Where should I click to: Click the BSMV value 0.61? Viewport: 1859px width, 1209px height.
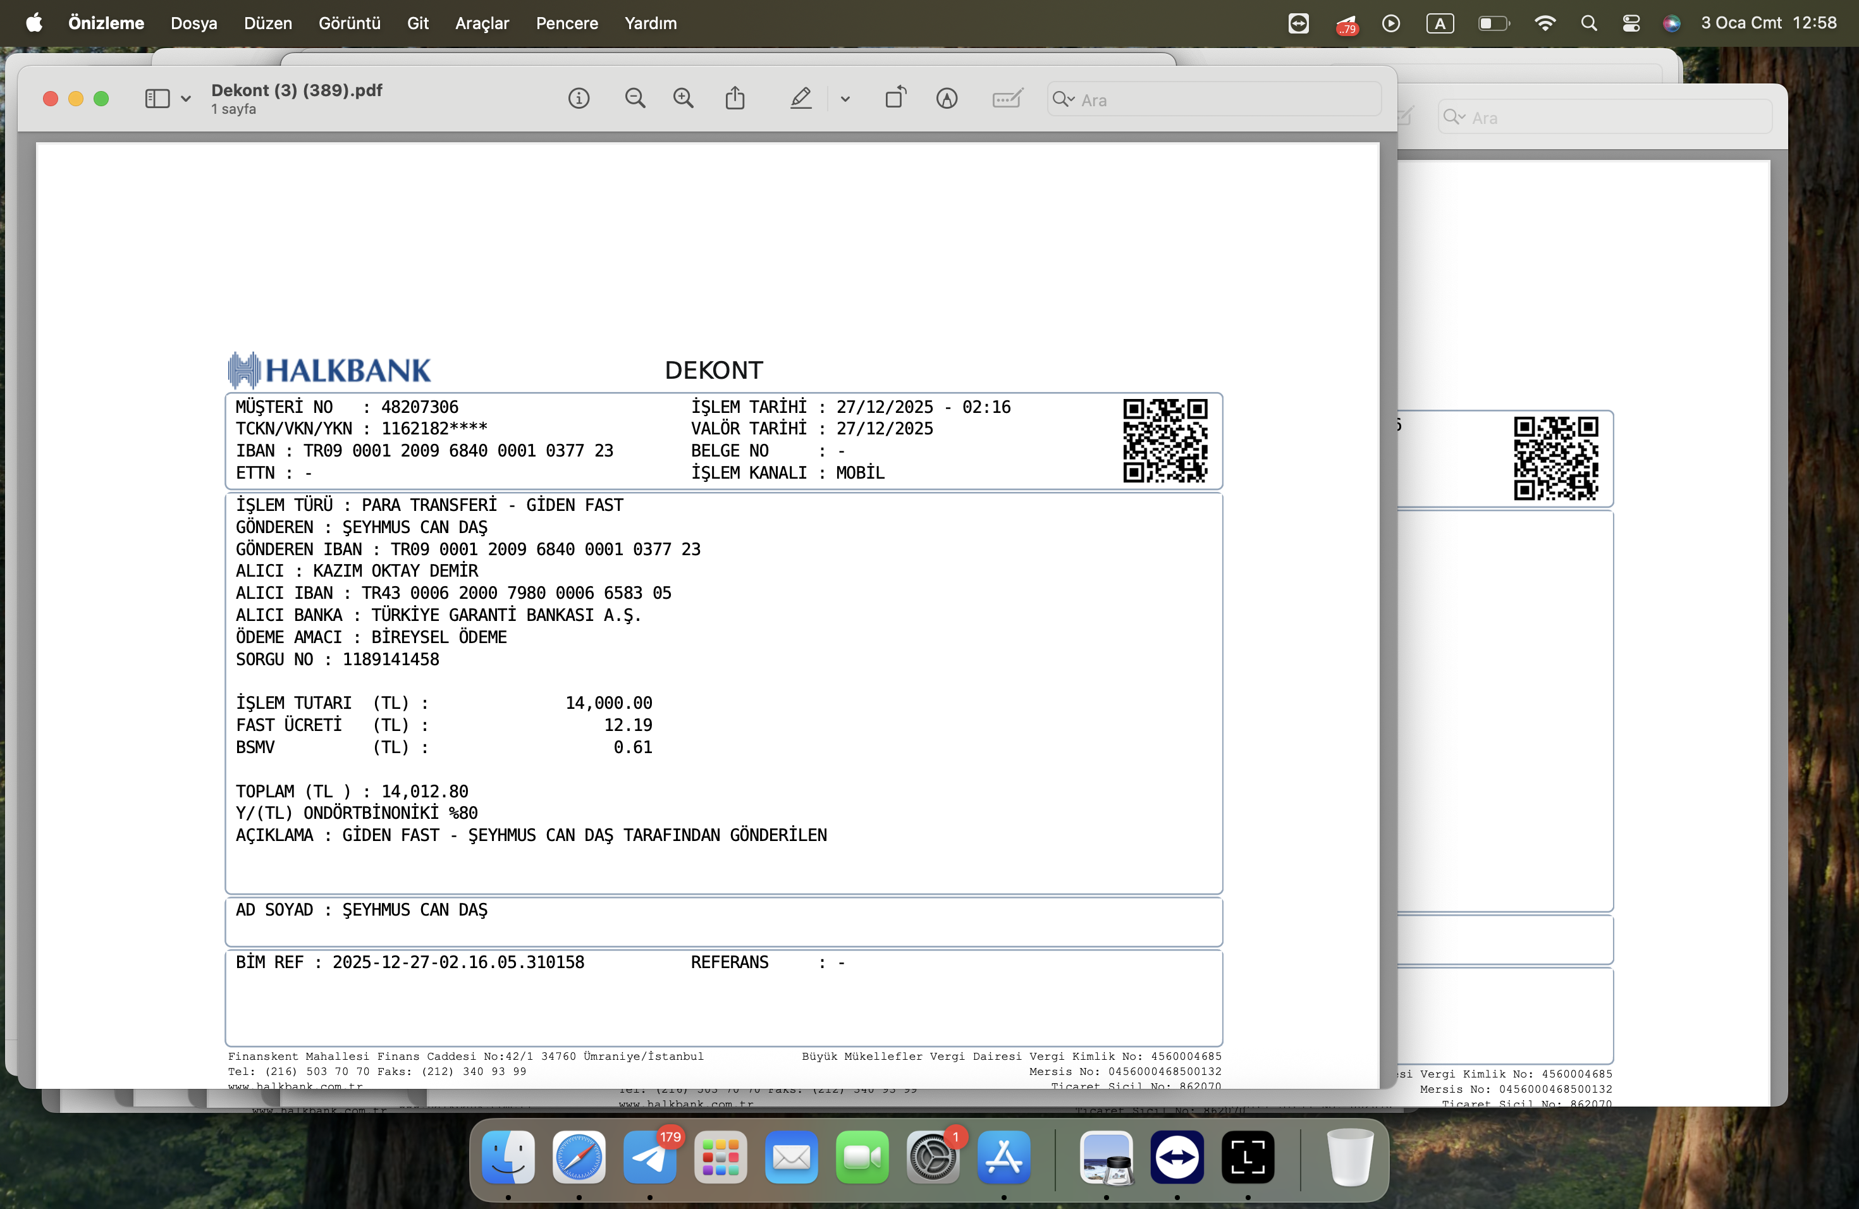click(x=633, y=747)
